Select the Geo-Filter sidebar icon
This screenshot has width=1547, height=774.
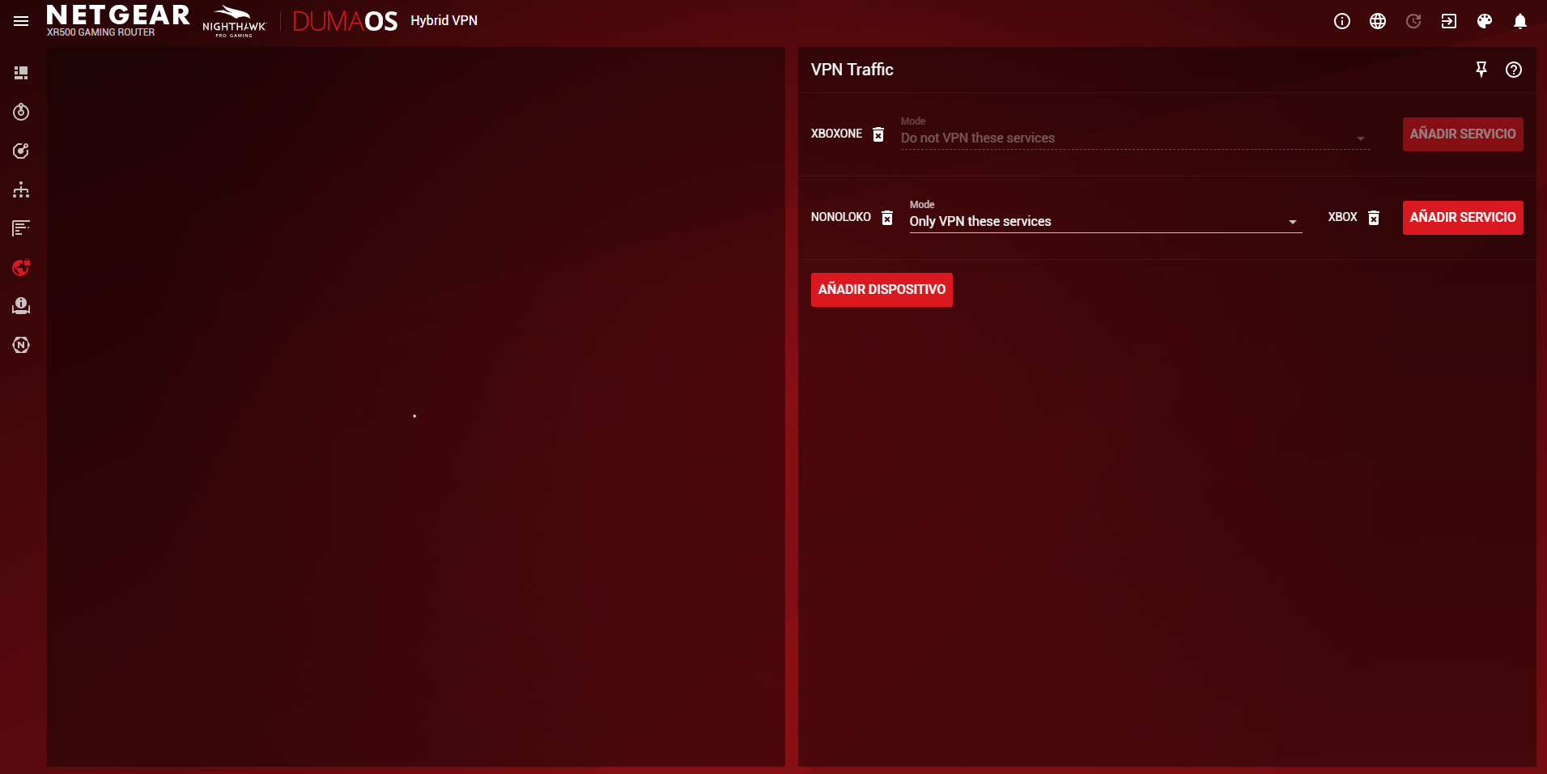(21, 112)
